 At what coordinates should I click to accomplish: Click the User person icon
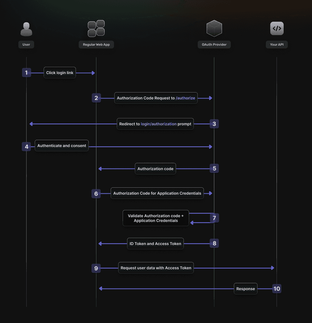26,29
